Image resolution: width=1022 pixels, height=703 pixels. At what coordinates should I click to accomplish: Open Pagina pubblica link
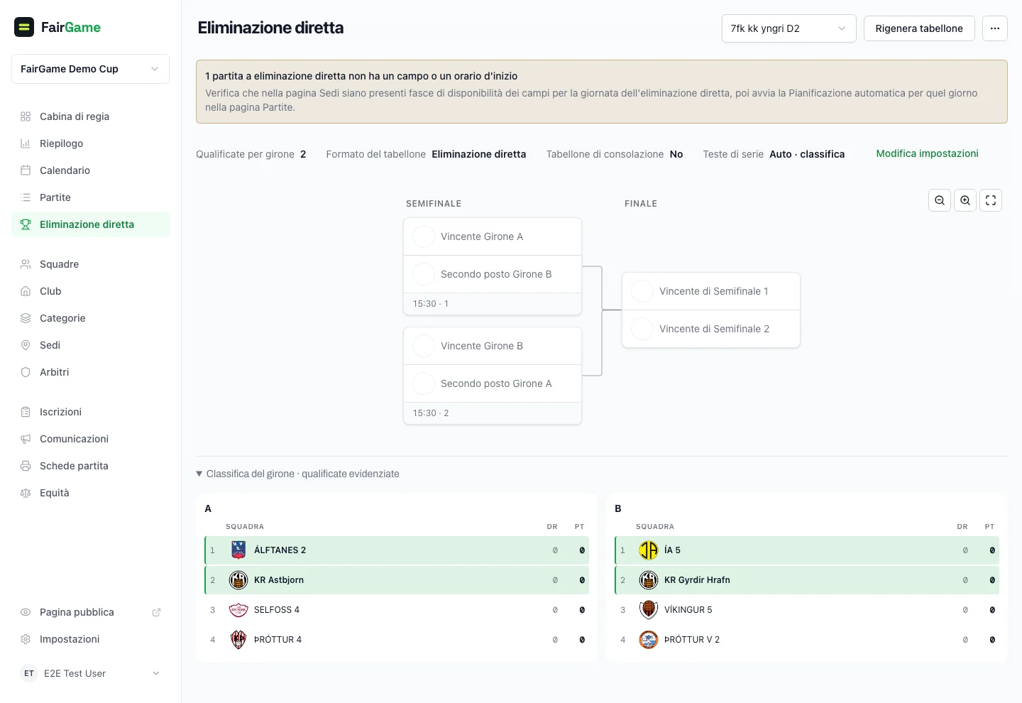[90, 612]
